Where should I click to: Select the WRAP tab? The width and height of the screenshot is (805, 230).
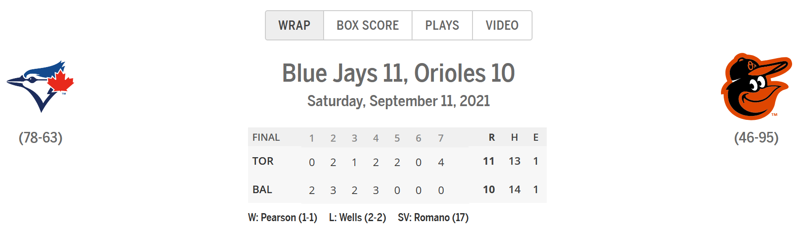click(x=294, y=25)
